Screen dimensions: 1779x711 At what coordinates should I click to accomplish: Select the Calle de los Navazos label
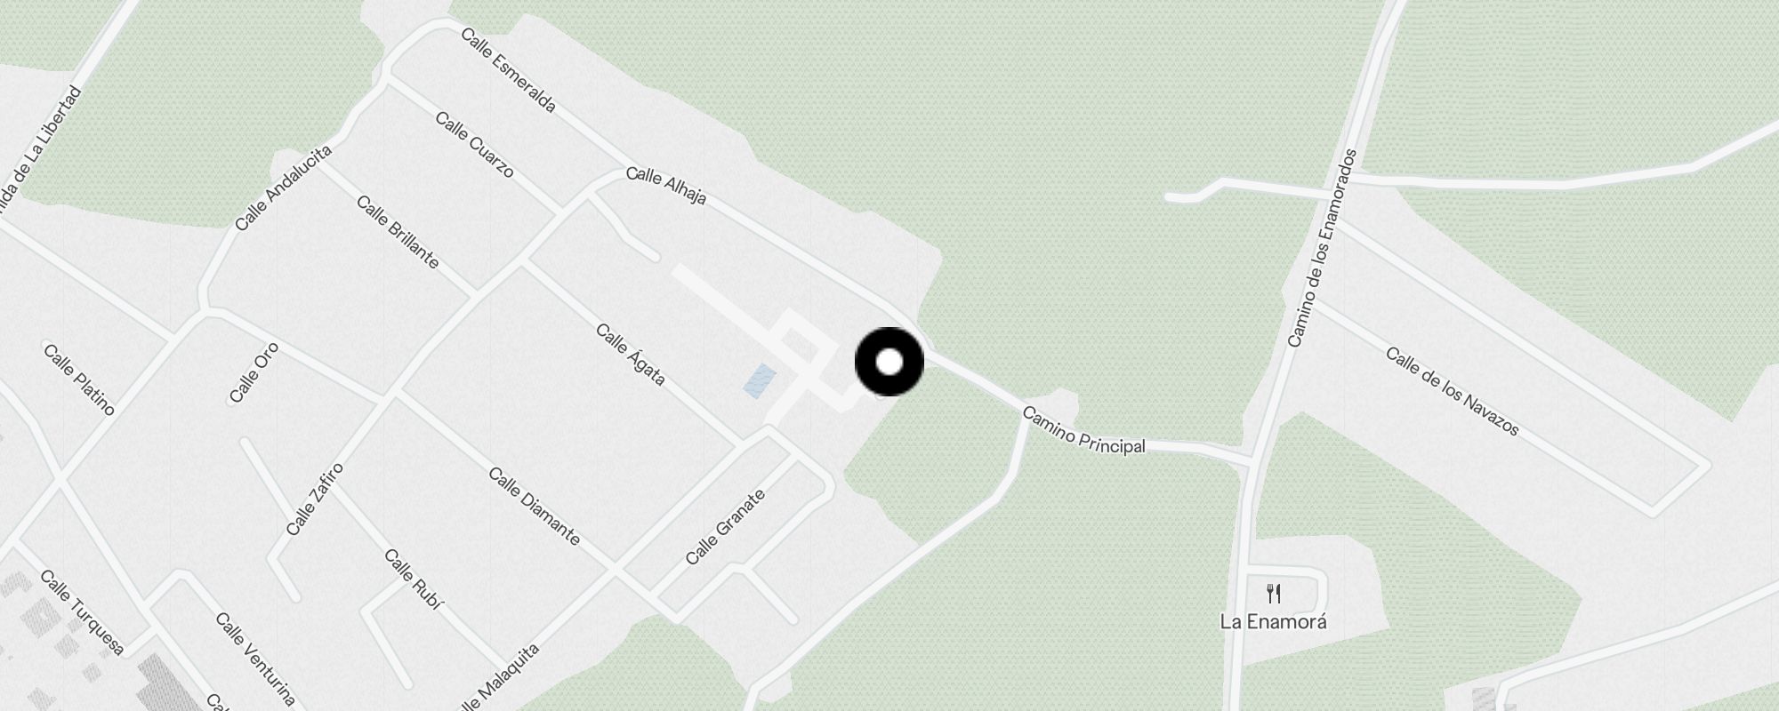point(1453,392)
